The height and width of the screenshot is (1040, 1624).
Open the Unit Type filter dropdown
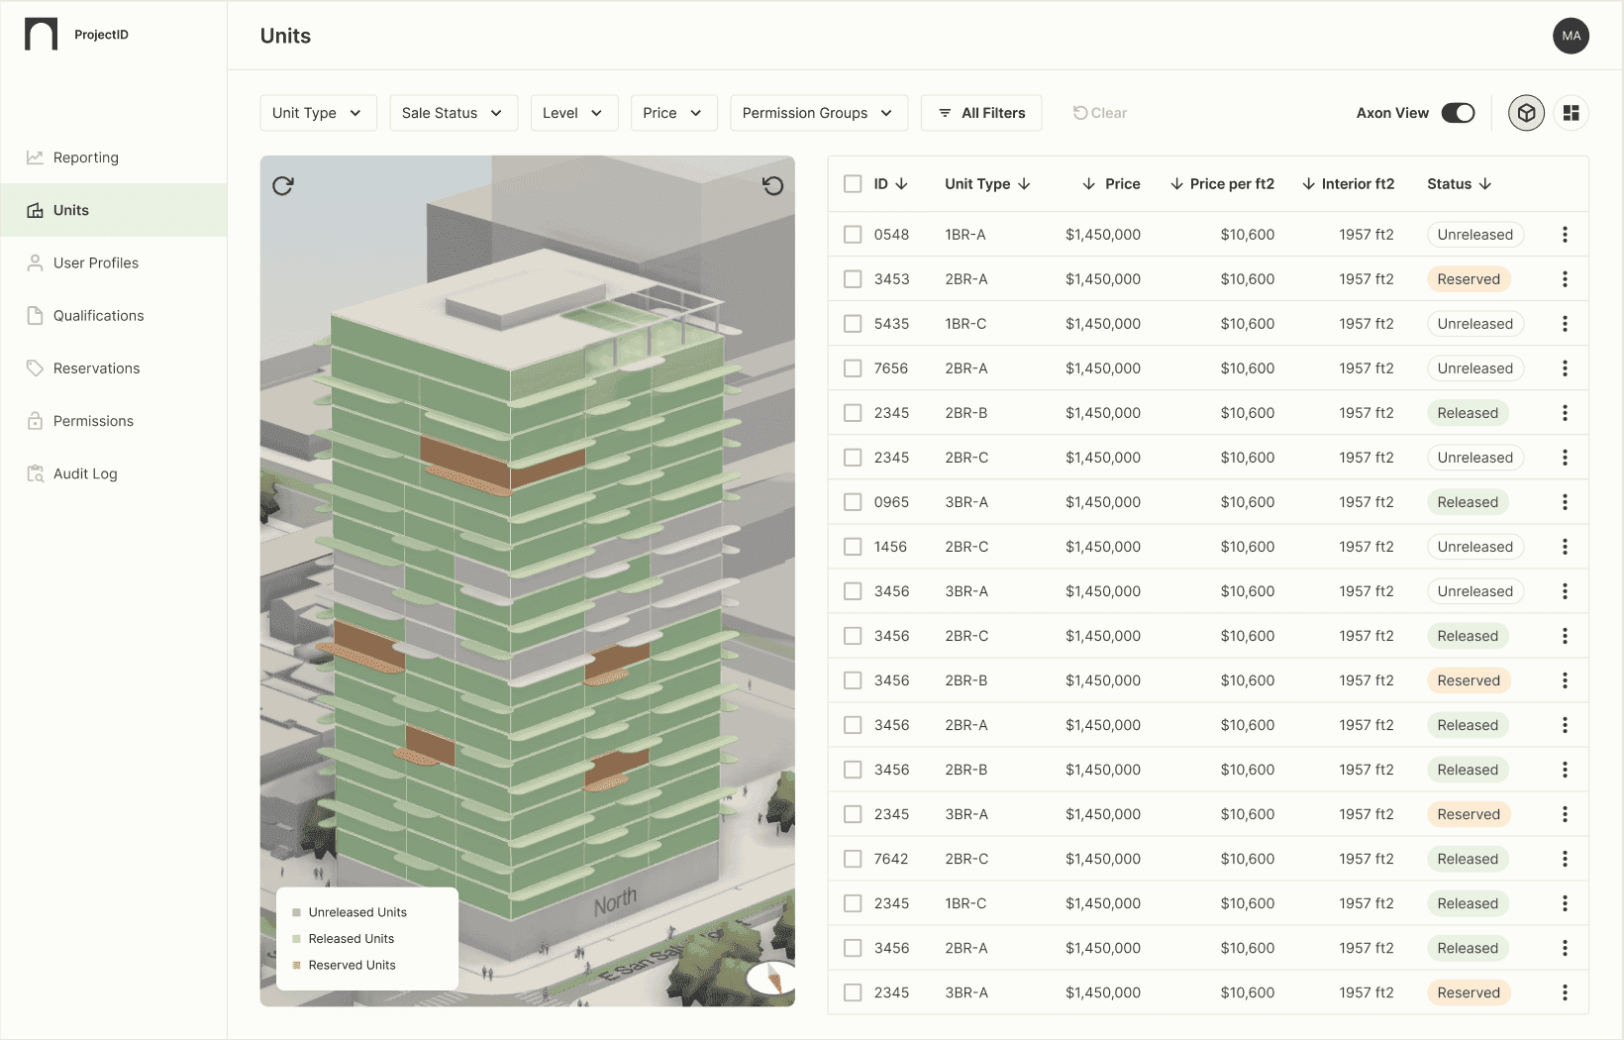(318, 112)
